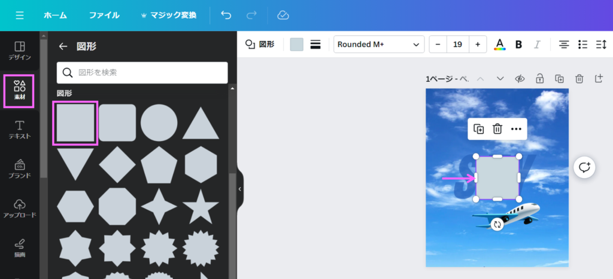Click the マジック変換 button
Image resolution: width=613 pixels, height=279 pixels.
coord(168,15)
